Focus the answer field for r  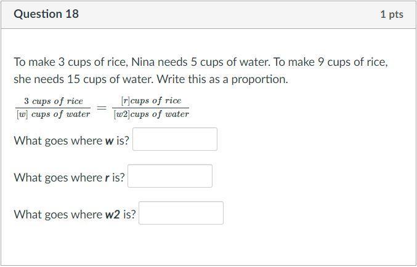click(170, 176)
